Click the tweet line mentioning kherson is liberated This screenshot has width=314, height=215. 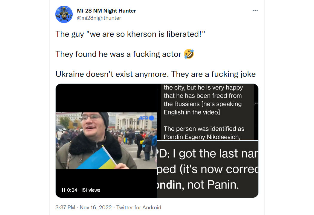pos(130,34)
